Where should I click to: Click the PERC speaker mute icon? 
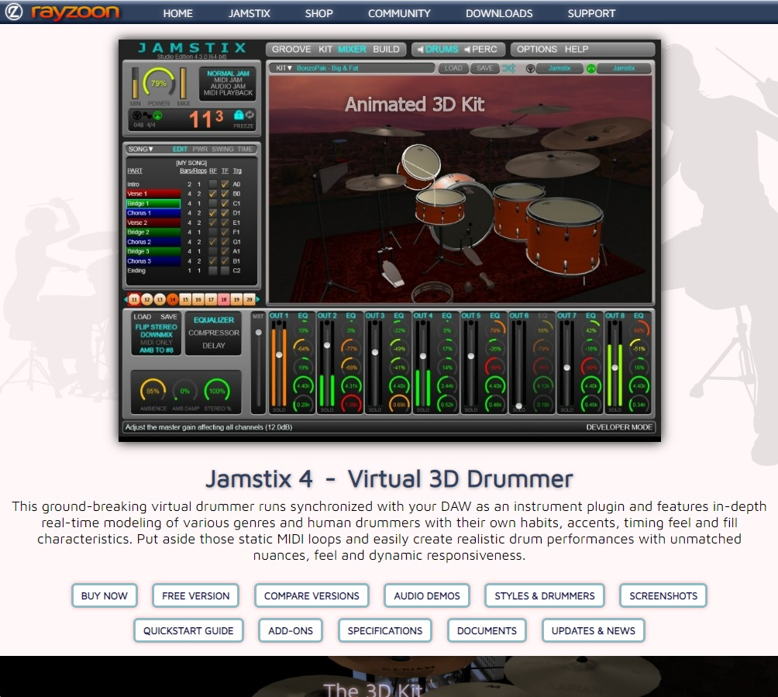[467, 49]
